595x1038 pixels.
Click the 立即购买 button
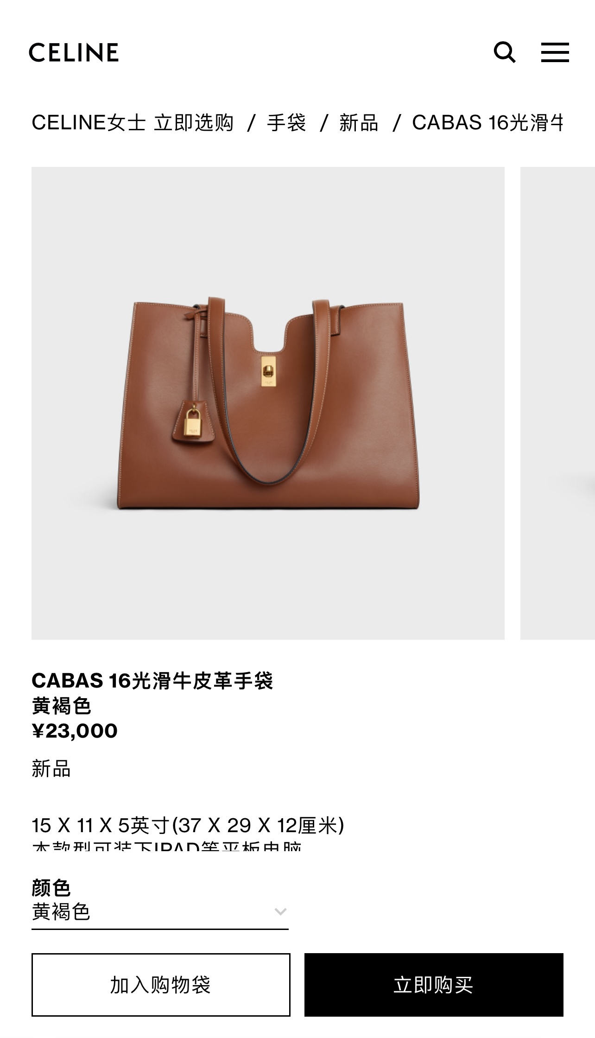point(434,985)
